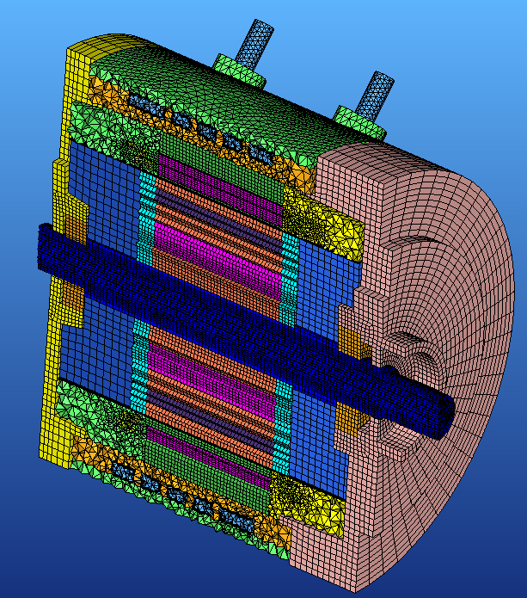Image resolution: width=527 pixels, height=598 pixels.
Task: Click the green base under the right port
Action: point(354,119)
